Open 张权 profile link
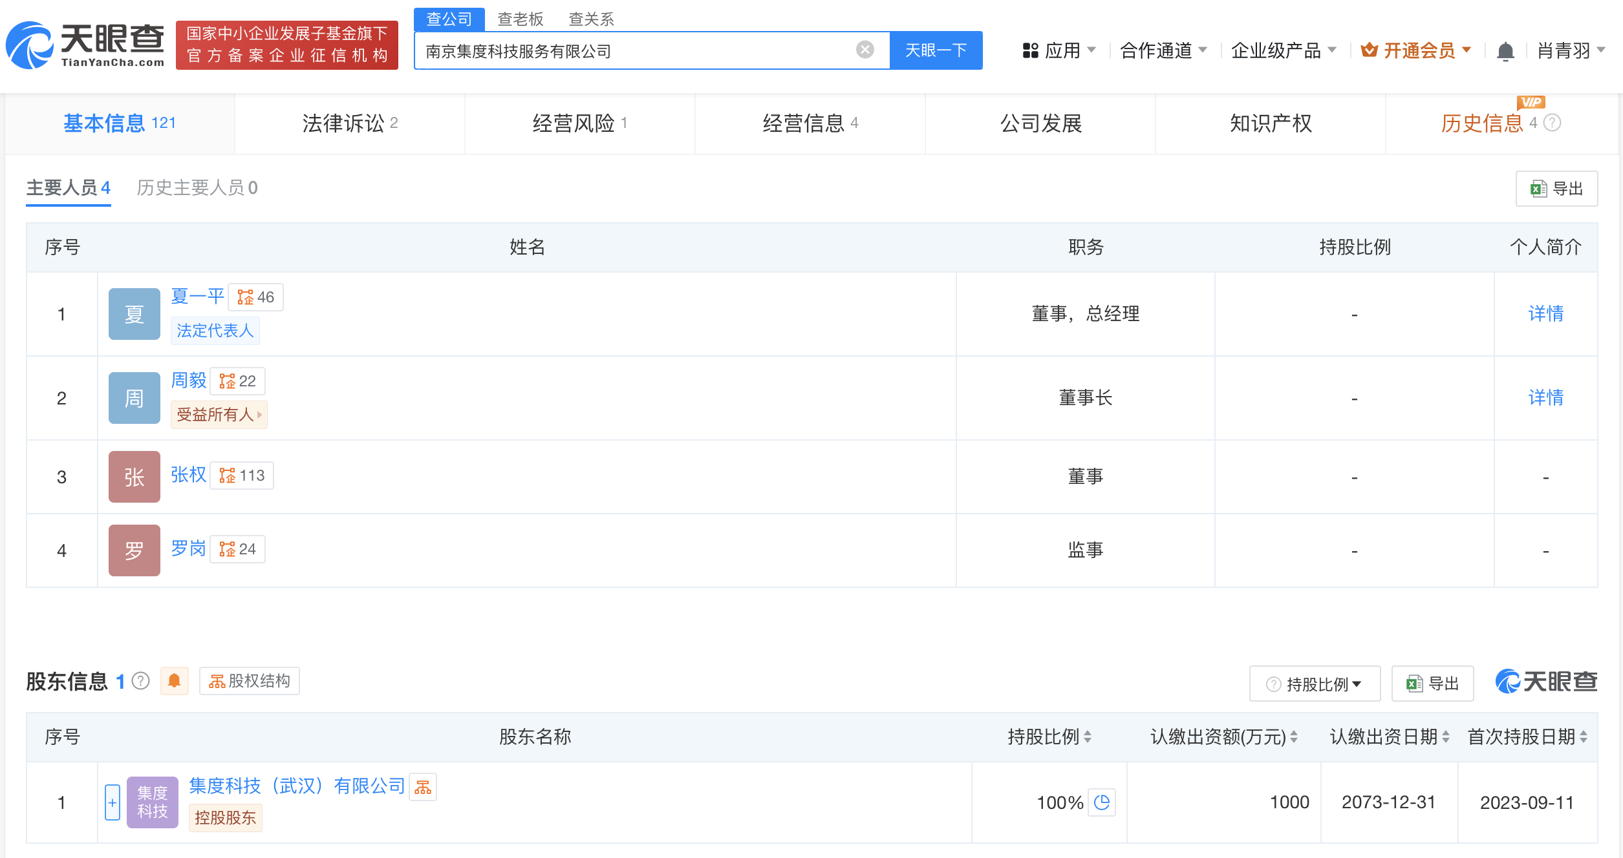Image resolution: width=1623 pixels, height=858 pixels. pos(188,475)
